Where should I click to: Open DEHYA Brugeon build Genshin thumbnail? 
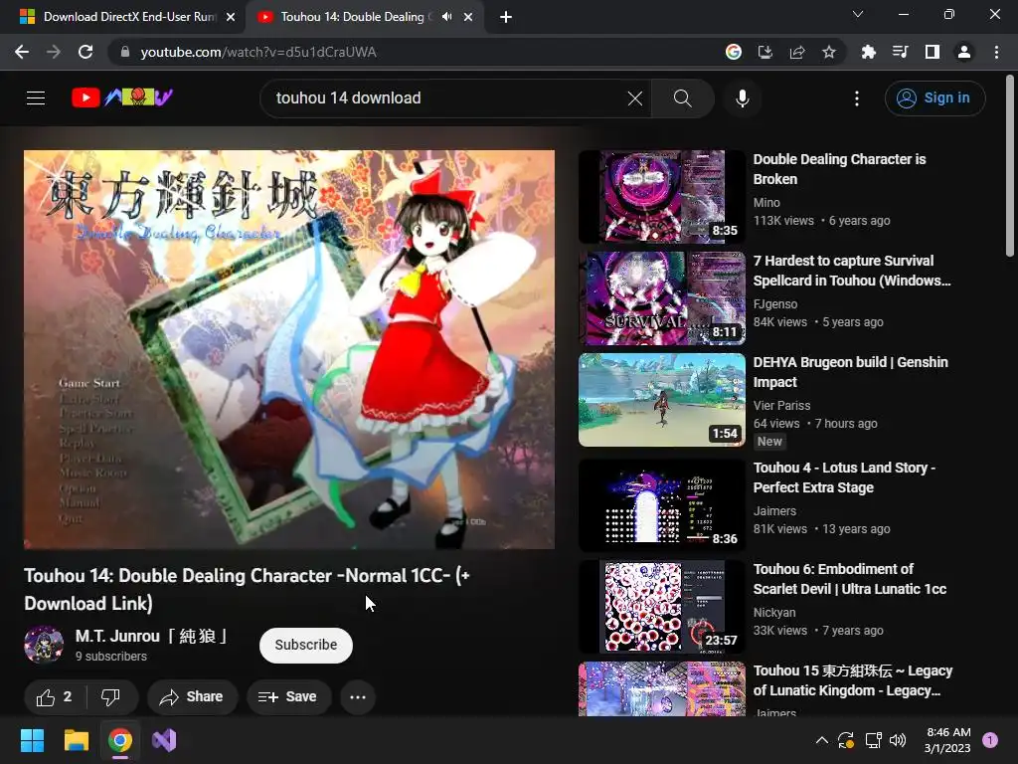click(661, 400)
